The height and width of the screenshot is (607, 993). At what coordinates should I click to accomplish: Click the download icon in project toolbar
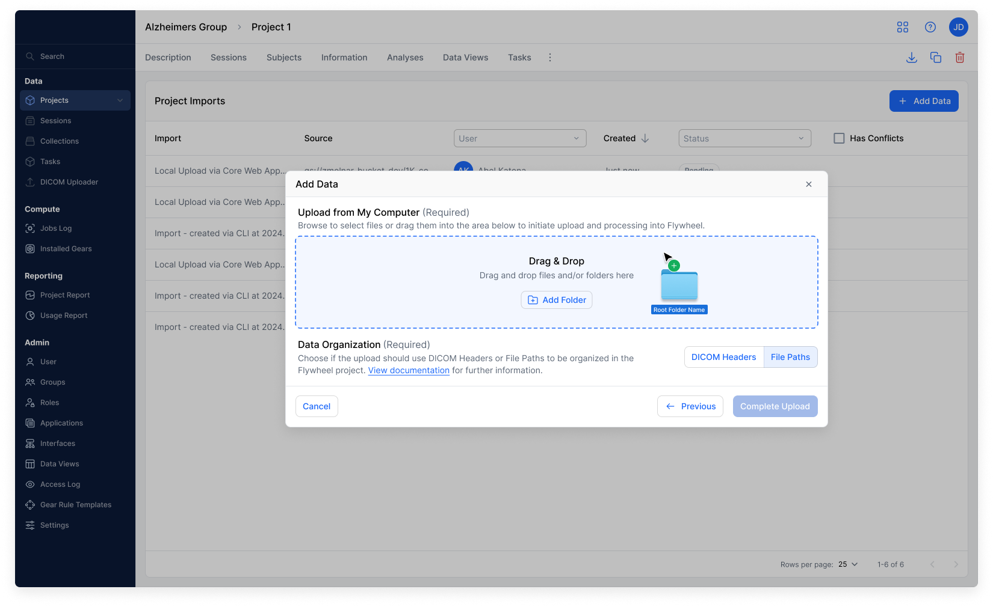pos(912,58)
